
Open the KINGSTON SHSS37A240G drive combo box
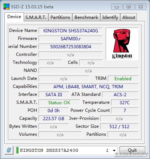coord(66,150)
